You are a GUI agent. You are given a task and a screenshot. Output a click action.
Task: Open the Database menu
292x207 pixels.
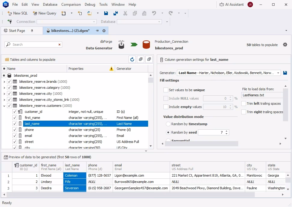tap(50, 5)
